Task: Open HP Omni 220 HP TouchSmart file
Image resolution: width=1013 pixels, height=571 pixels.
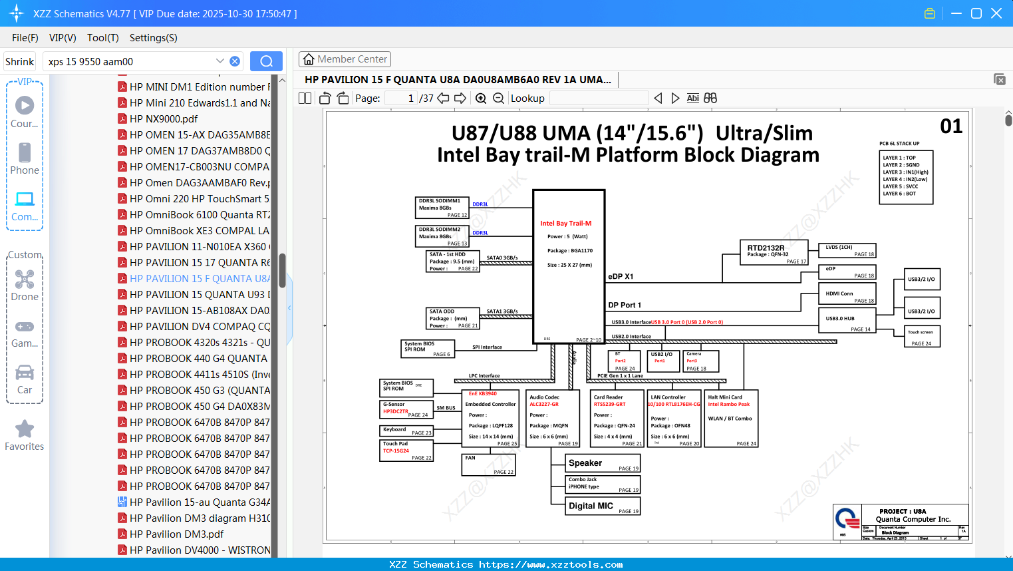Action: (x=194, y=199)
